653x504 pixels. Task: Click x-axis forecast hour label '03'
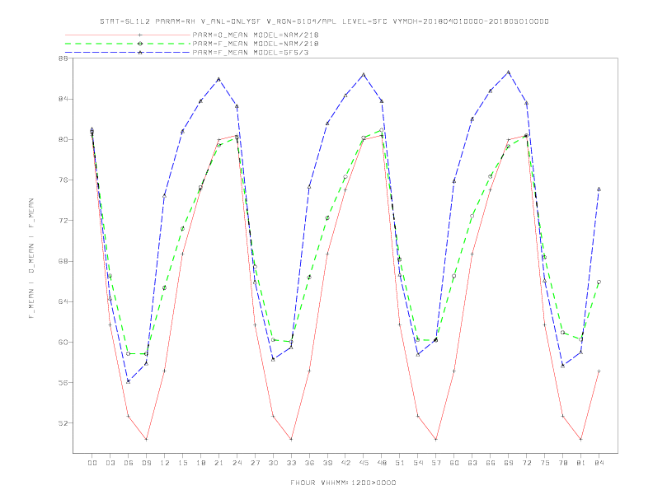click(110, 463)
